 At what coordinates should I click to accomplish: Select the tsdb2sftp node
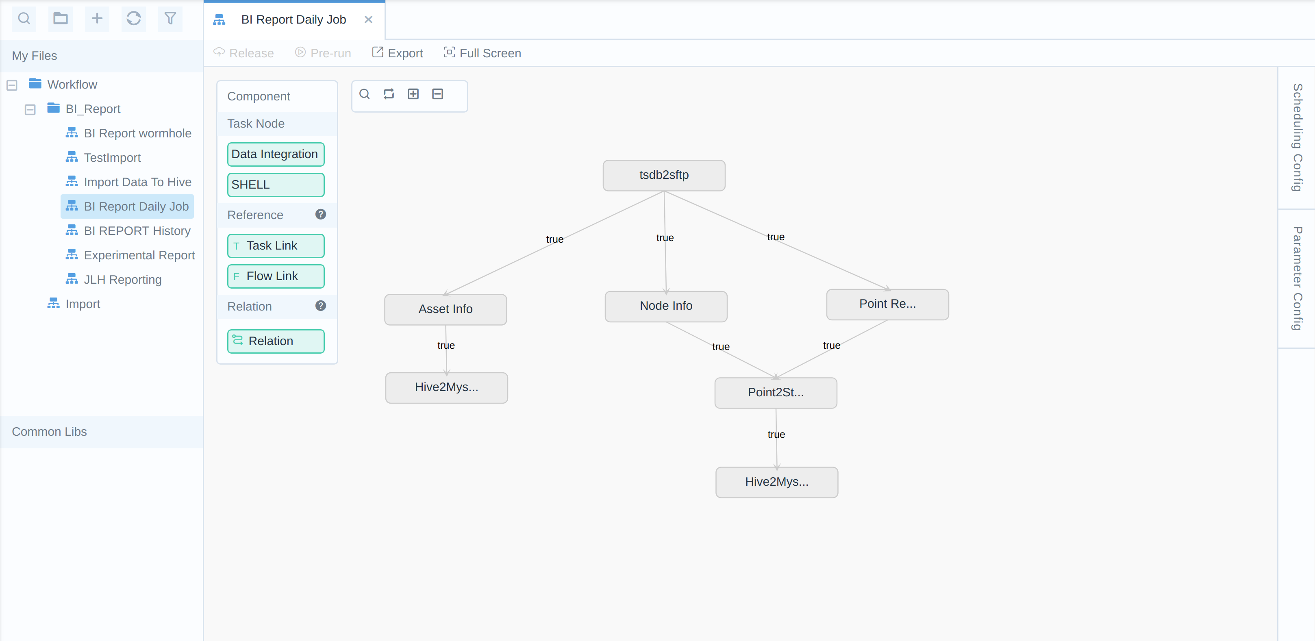pos(664,175)
